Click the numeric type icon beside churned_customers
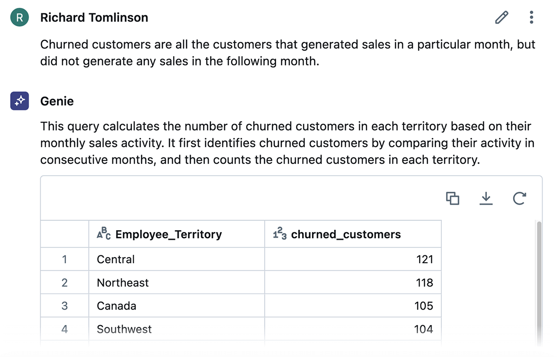Viewport: 557px width, 357px height. coord(279,234)
